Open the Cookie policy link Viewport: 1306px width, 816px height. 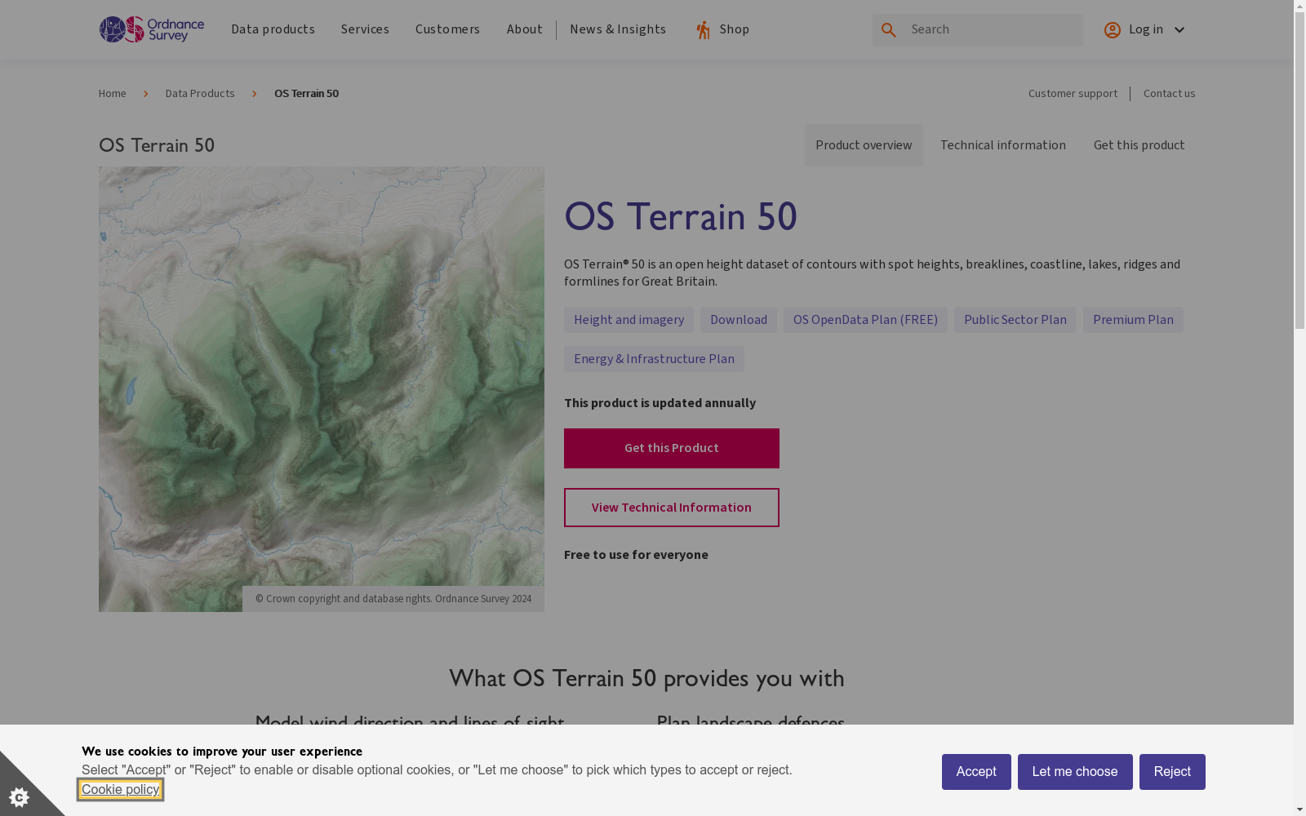121,789
